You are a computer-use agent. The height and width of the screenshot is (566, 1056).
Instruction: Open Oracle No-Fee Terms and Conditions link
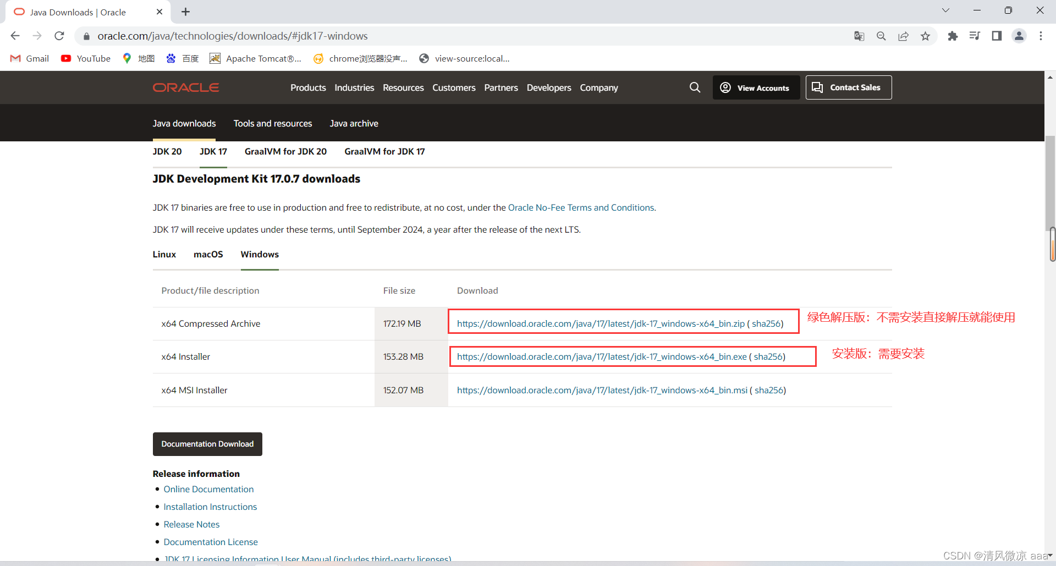click(581, 207)
